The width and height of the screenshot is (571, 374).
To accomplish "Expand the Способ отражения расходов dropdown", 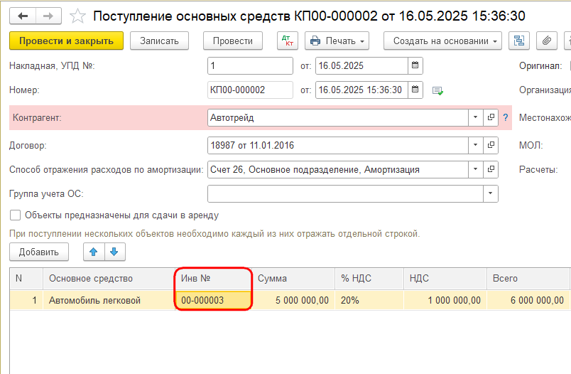I will click(x=475, y=169).
